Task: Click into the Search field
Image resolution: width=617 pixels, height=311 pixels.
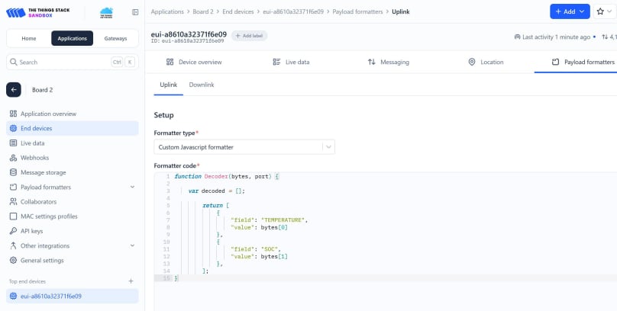Action: pyautogui.click(x=73, y=62)
